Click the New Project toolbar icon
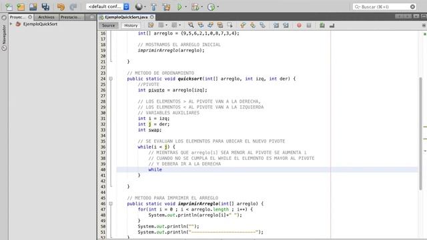Screen dimensions: 427x240 [21, 7]
